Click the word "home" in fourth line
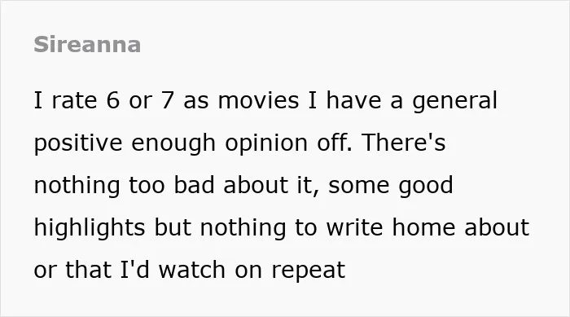The height and width of the screenshot is (317, 570). [423, 227]
